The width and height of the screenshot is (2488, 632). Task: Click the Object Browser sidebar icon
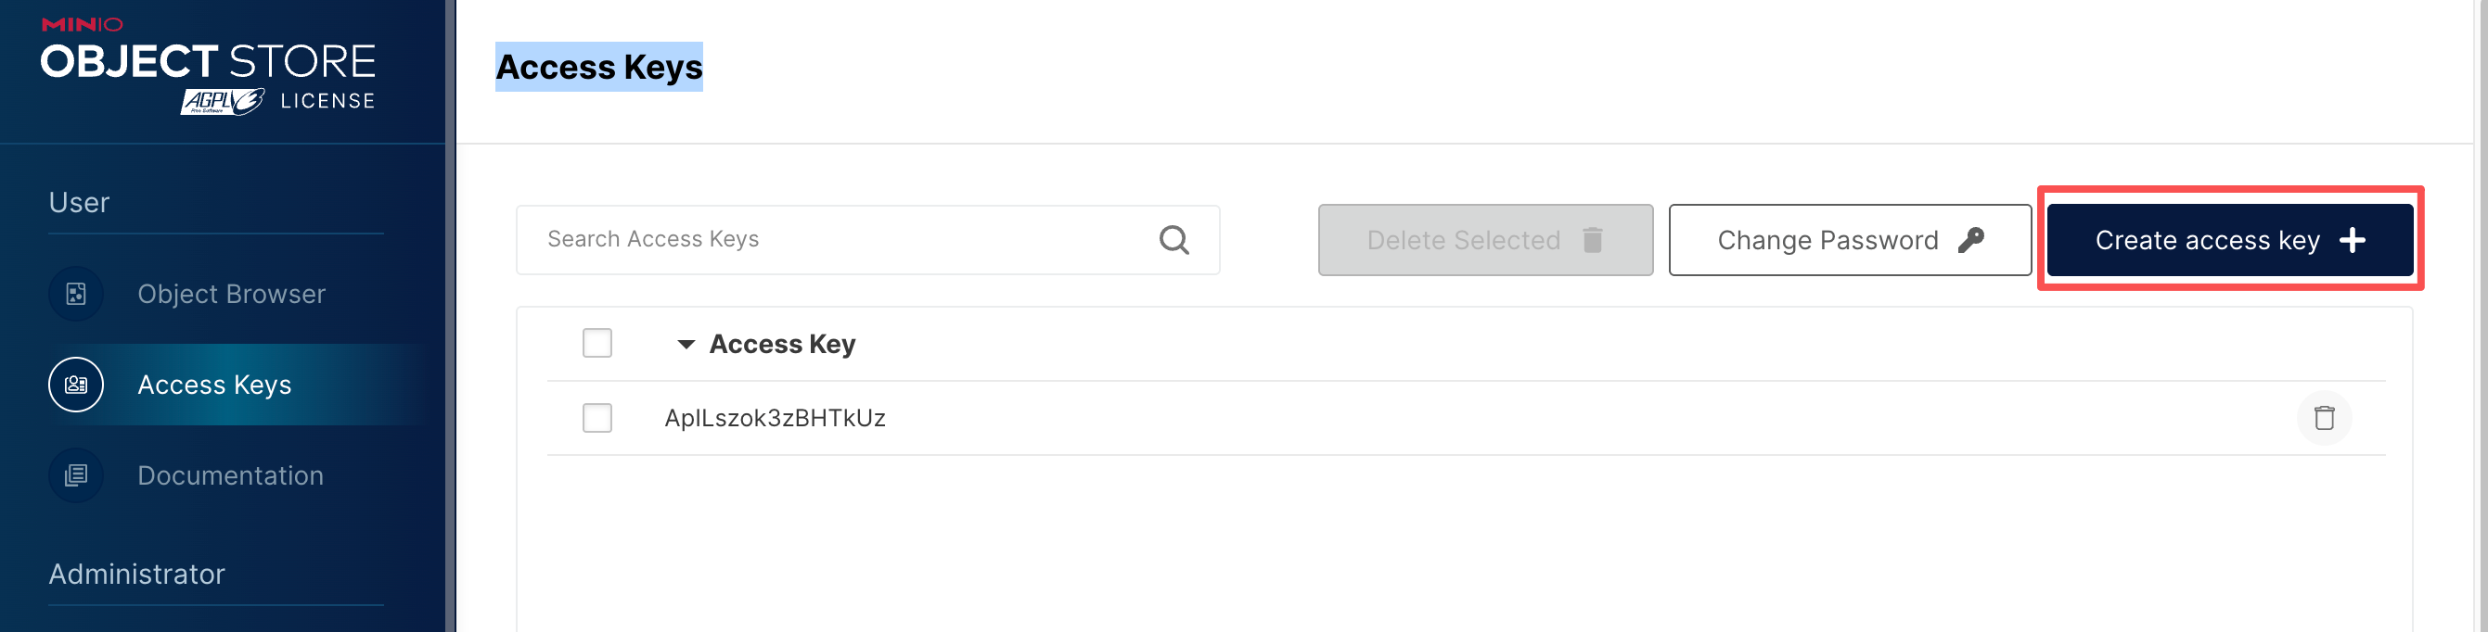tap(76, 294)
